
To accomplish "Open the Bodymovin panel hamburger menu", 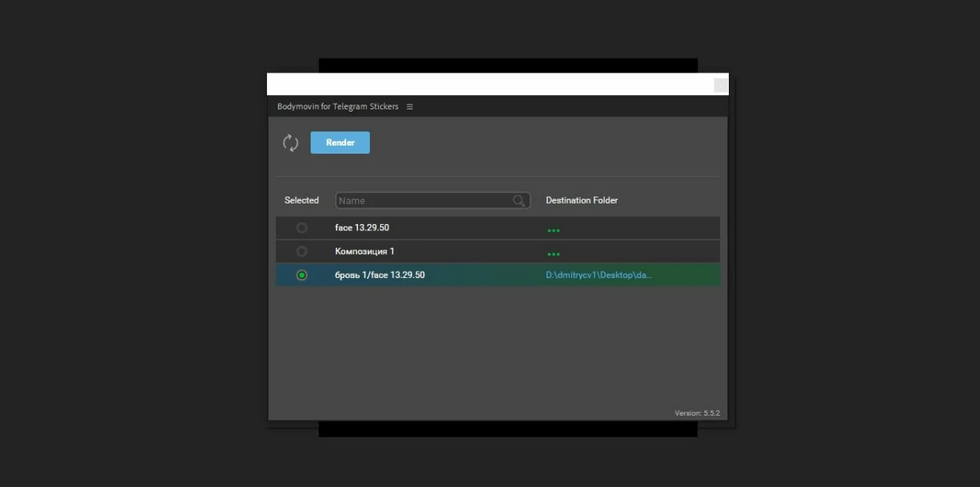I will pos(410,107).
